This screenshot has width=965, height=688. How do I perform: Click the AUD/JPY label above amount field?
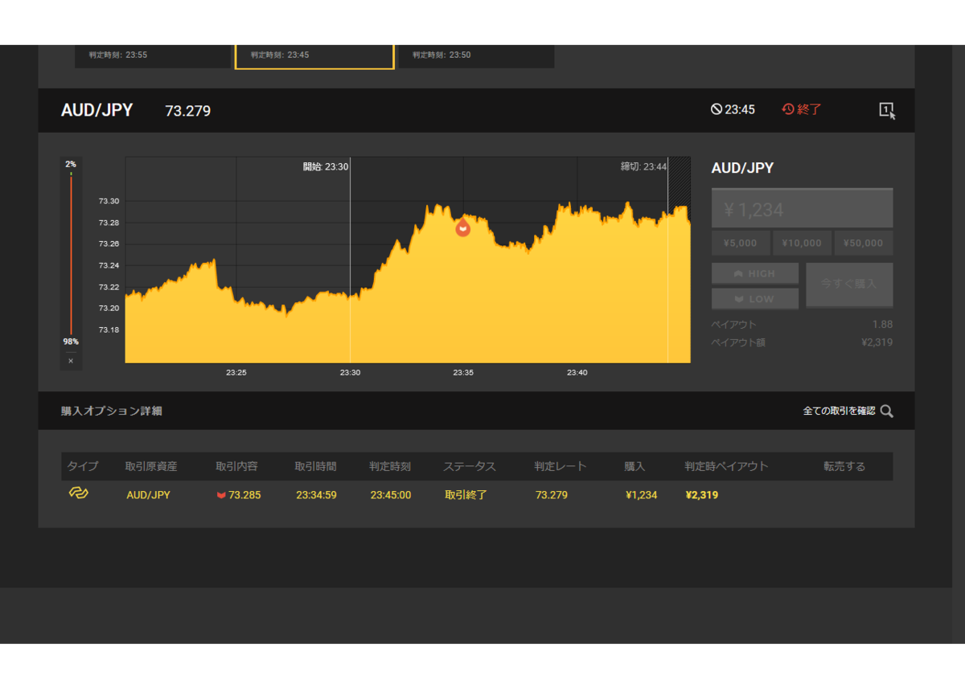[742, 168]
